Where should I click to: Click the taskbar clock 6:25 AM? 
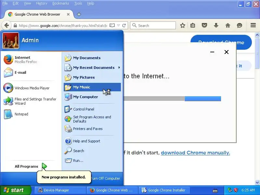tap(248, 190)
